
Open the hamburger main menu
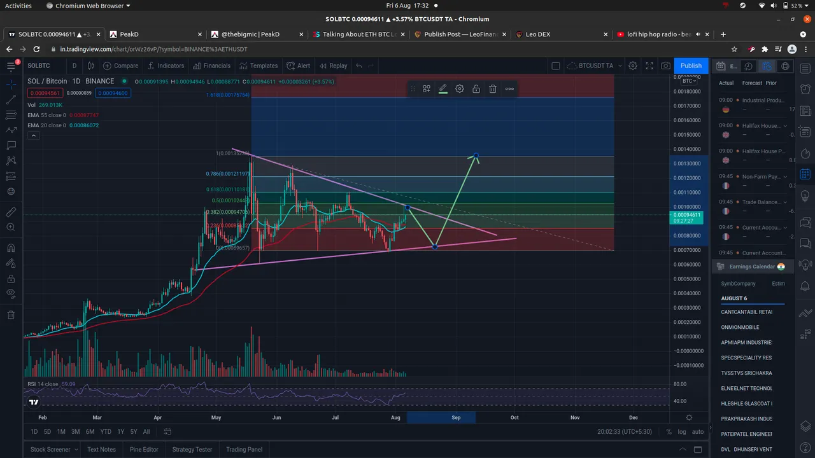pos(11,66)
